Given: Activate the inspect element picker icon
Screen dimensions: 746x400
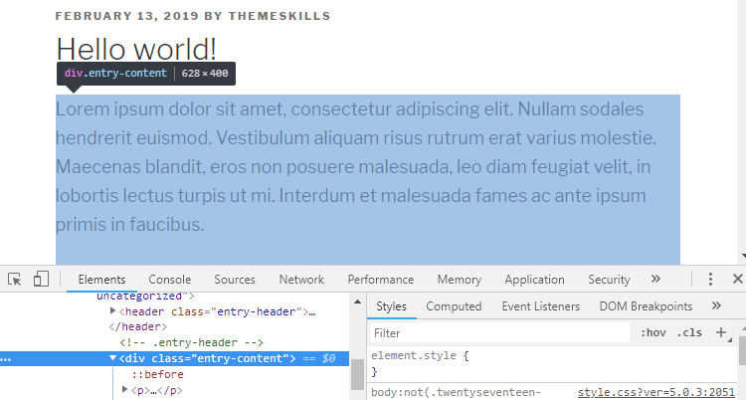Looking at the screenshot, I should (15, 279).
